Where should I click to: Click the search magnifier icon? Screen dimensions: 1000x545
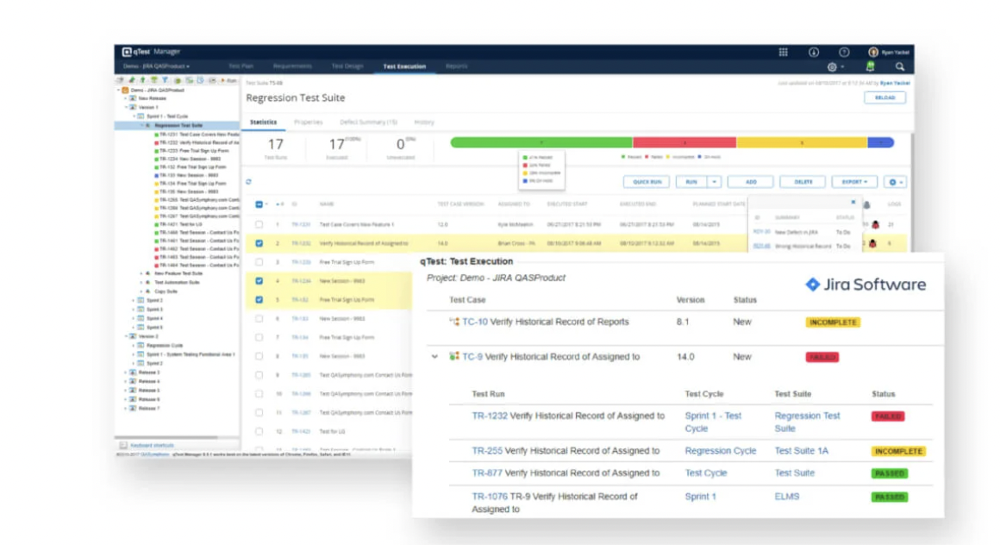[900, 66]
